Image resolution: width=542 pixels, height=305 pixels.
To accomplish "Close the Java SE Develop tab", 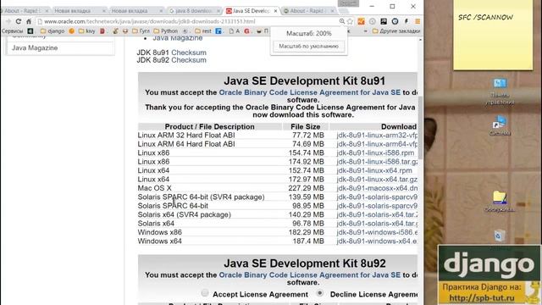I will [x=275, y=11].
